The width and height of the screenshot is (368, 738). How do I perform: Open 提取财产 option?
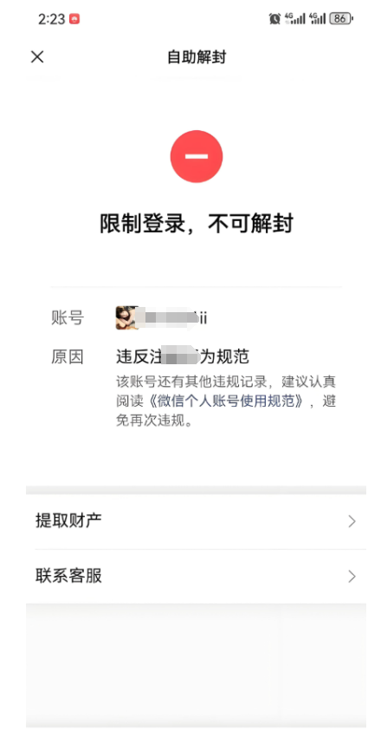(x=196, y=521)
